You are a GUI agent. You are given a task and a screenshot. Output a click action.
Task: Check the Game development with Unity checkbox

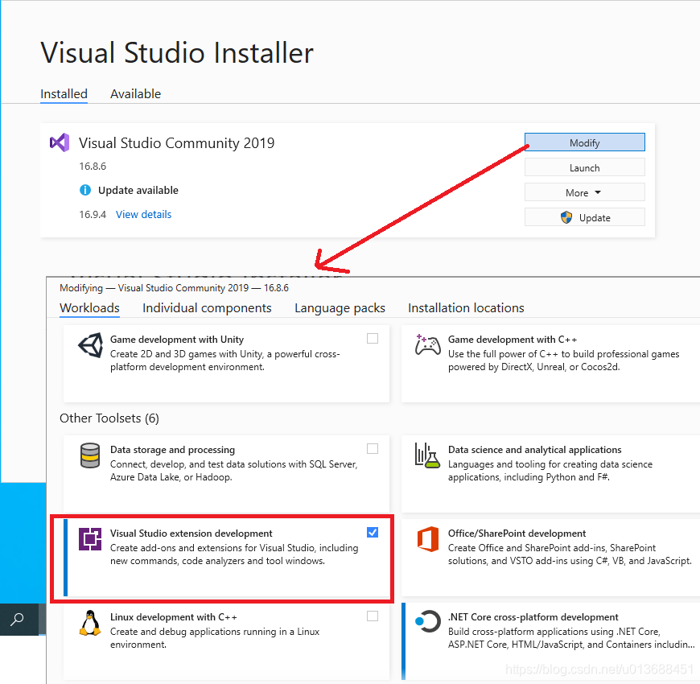pyautogui.click(x=373, y=339)
